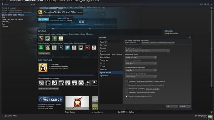Open the Музыка settings tab
The height and width of the screenshot is (120, 214).
[103, 69]
